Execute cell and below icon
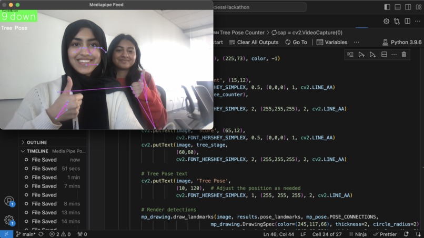This screenshot has width=424, height=238. tap(372, 55)
